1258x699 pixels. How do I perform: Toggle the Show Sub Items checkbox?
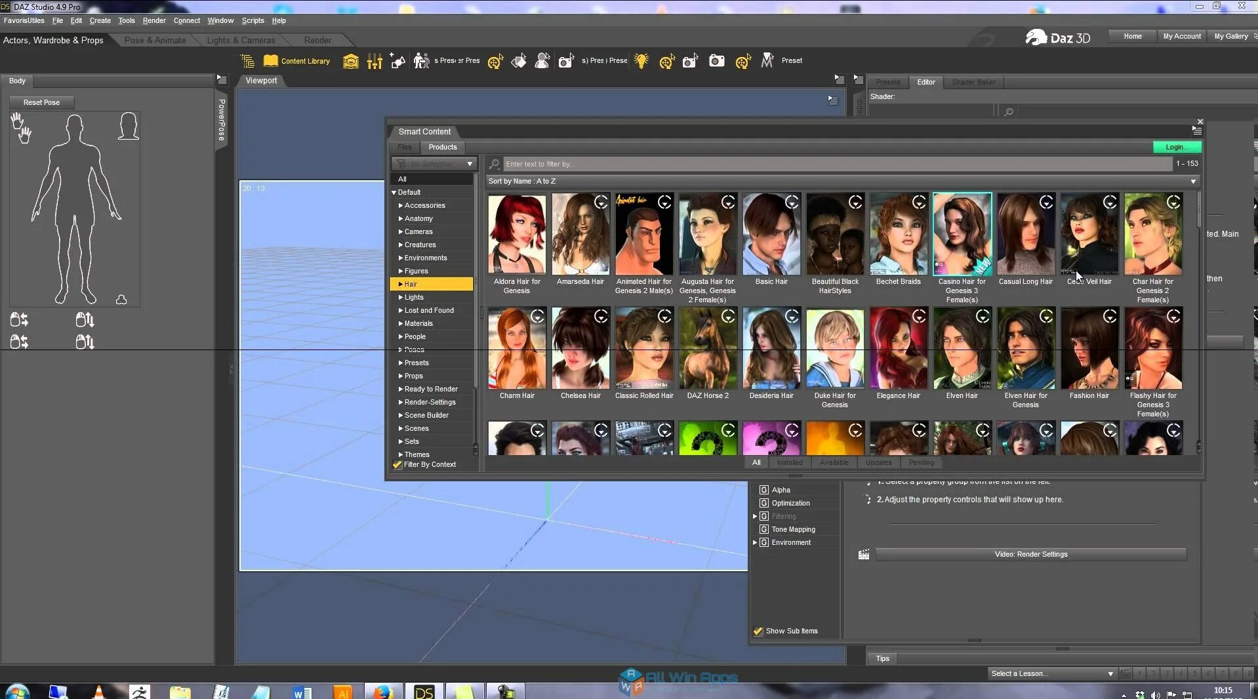(758, 631)
